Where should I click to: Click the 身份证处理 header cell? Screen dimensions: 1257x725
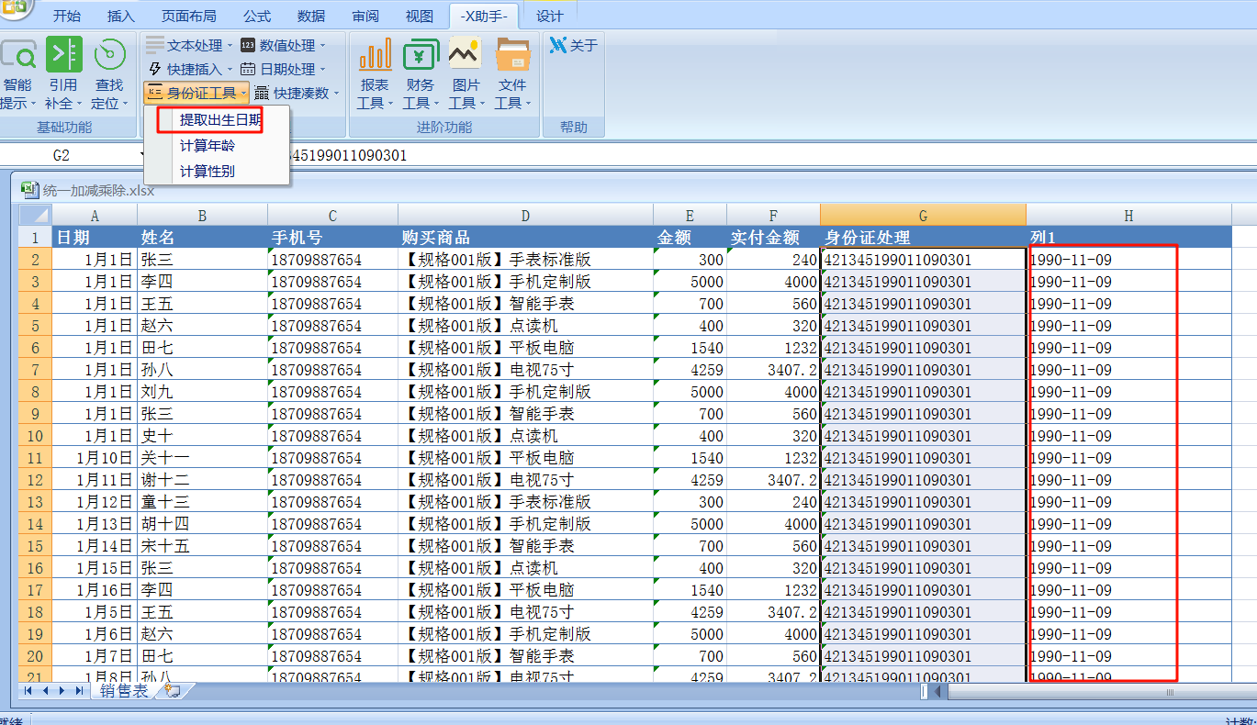923,237
